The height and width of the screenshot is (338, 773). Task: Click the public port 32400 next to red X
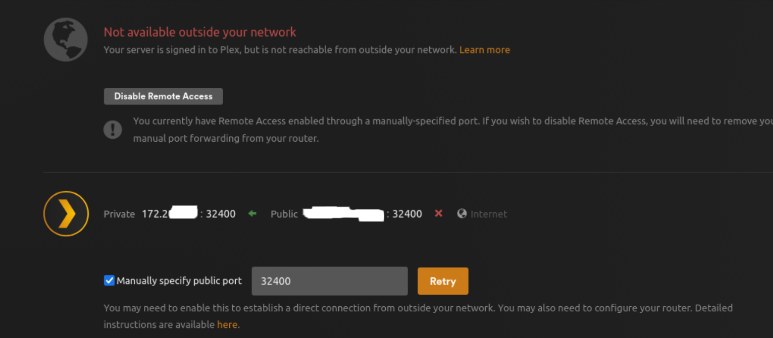point(407,214)
